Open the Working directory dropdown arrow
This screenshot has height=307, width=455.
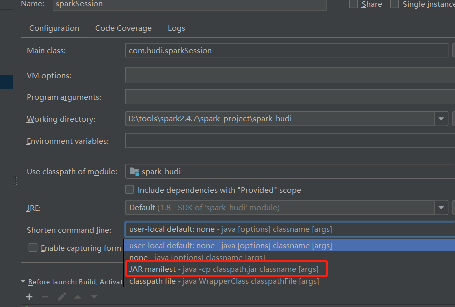click(x=441, y=119)
